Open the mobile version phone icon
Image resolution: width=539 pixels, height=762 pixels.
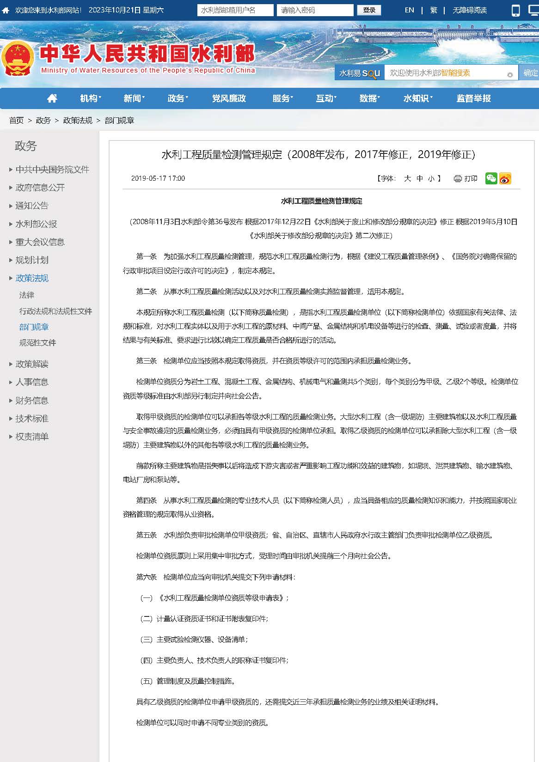(x=515, y=10)
